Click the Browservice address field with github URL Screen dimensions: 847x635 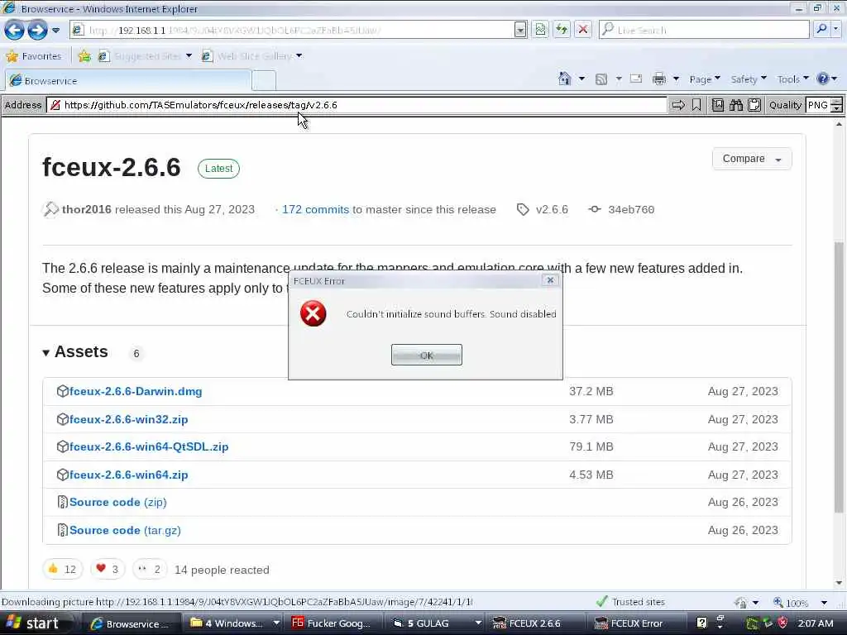[357, 105]
